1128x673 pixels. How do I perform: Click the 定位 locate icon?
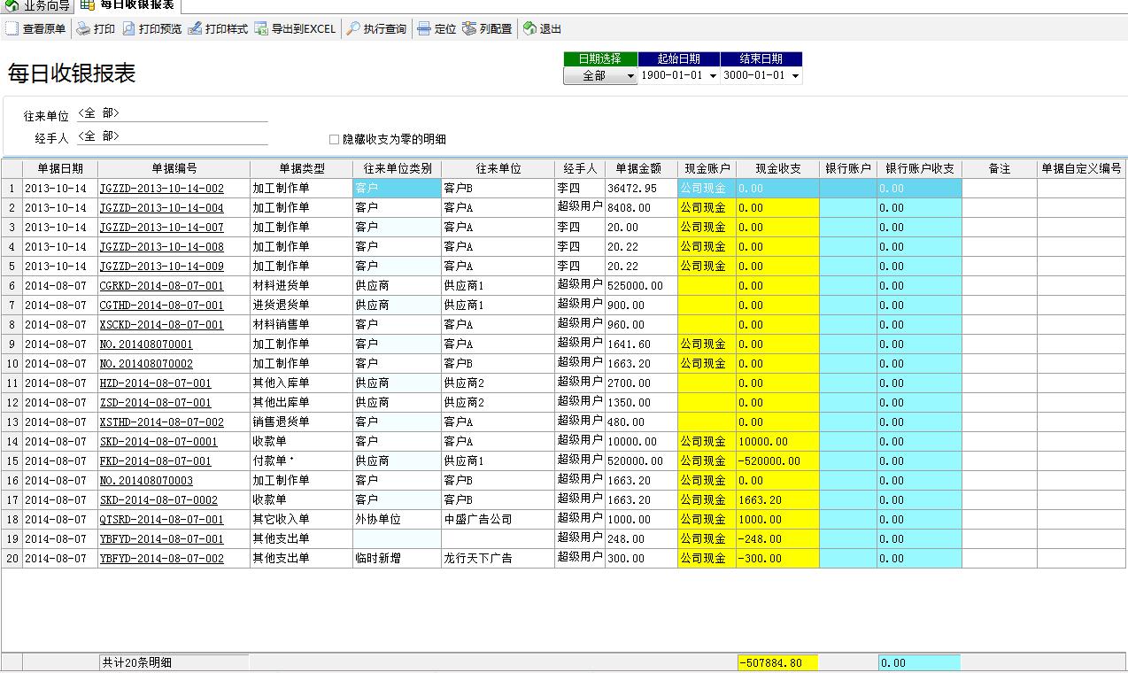(x=424, y=29)
